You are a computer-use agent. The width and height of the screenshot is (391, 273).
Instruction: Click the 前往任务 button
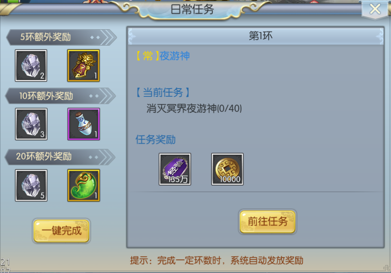pyautogui.click(x=268, y=221)
